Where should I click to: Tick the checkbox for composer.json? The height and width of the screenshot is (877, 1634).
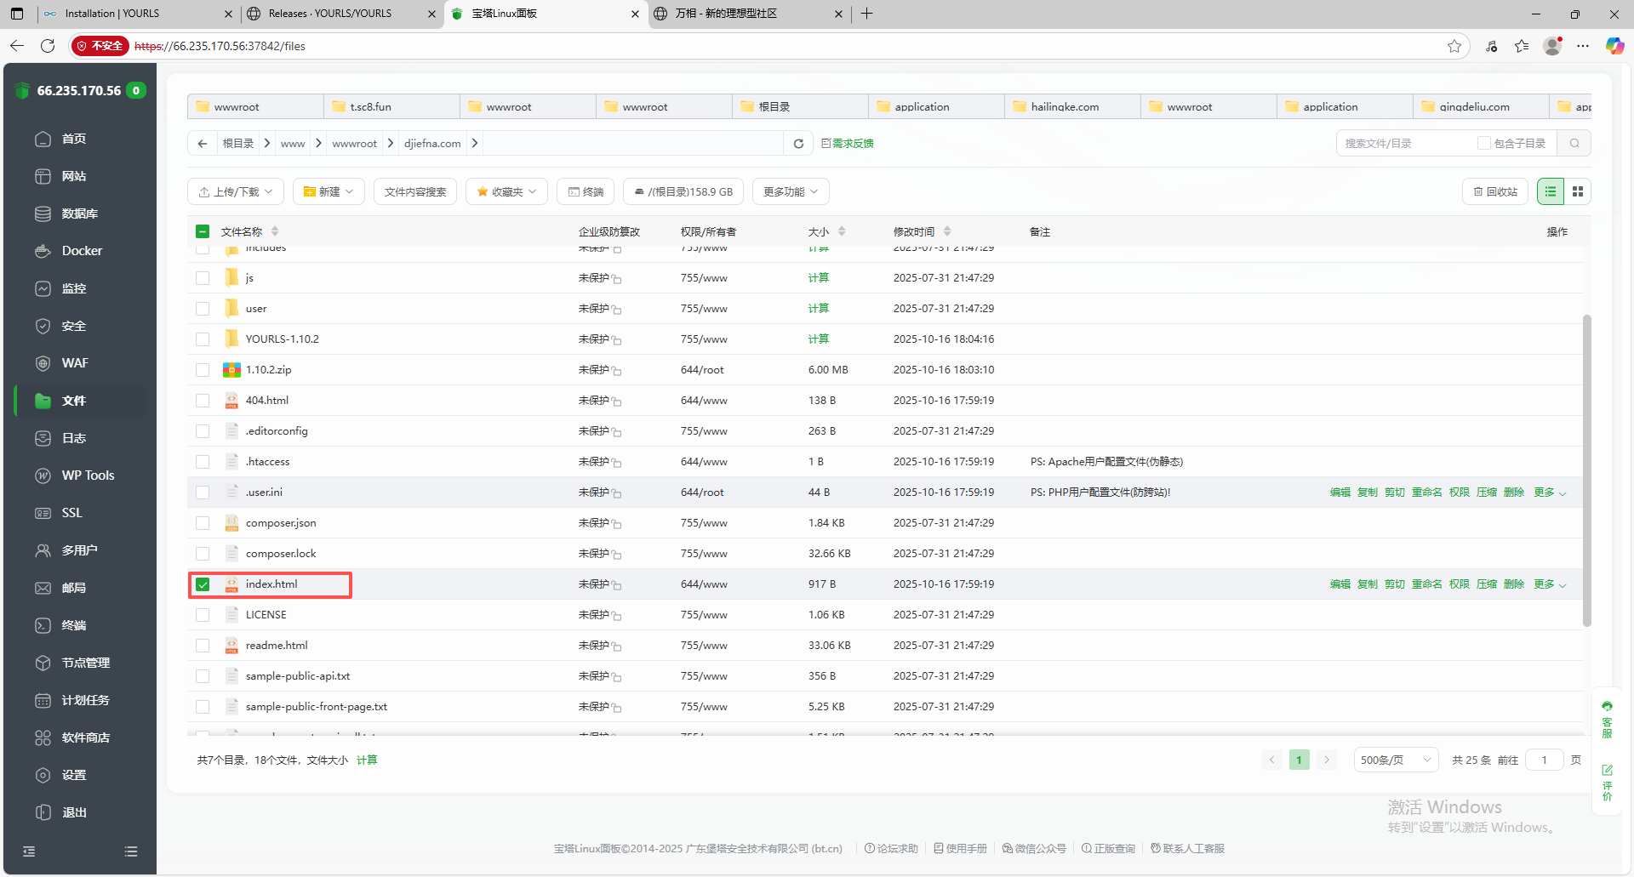(x=203, y=523)
